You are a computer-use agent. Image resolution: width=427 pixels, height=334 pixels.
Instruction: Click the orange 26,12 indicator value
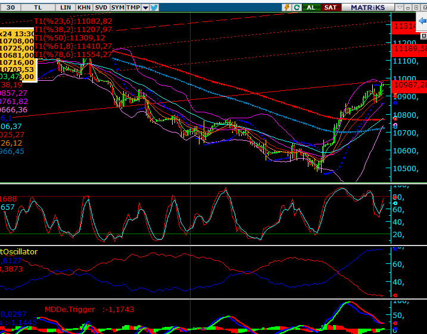pos(11,143)
